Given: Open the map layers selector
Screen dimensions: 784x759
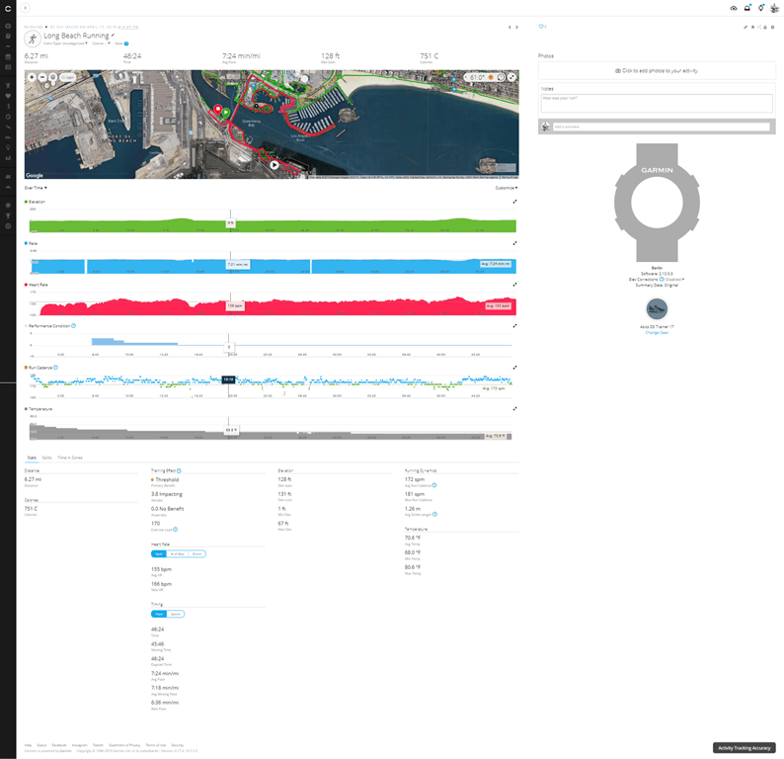Looking at the screenshot, I should (x=53, y=77).
